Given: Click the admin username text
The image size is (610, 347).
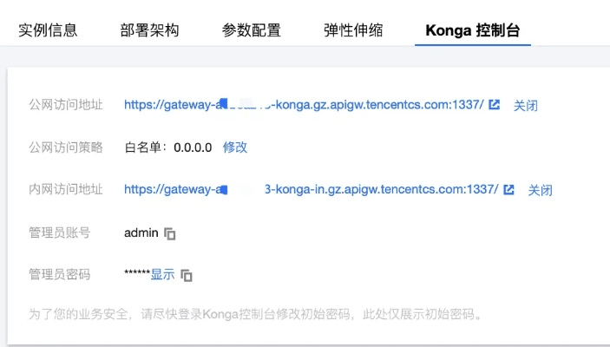Looking at the screenshot, I should pos(141,232).
